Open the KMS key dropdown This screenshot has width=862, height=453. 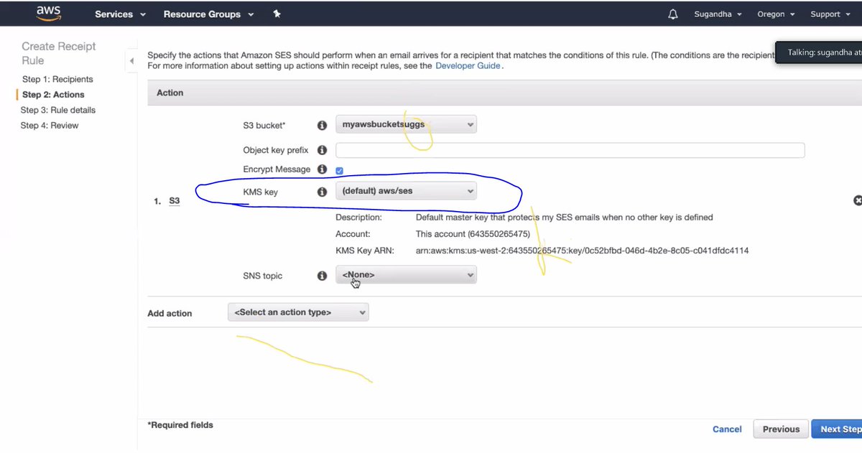(406, 191)
